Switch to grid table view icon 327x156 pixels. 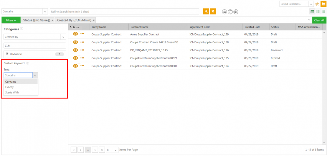pos(312,12)
